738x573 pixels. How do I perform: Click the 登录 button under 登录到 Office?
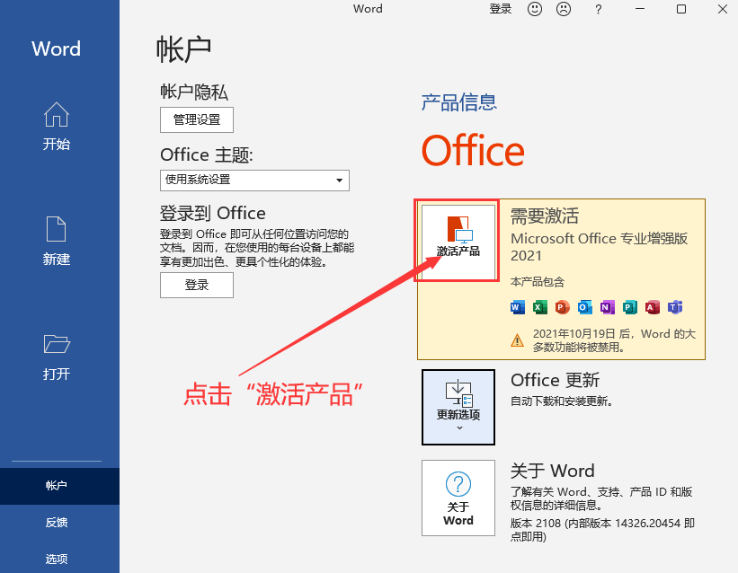pos(196,286)
